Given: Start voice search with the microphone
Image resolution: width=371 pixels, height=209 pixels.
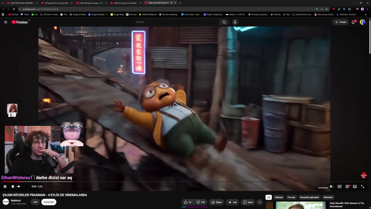Looking at the screenshot, I should pyautogui.click(x=235, y=22).
